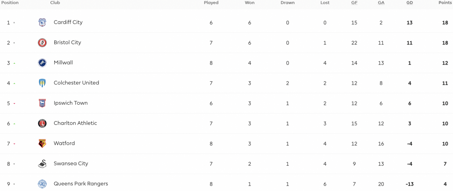Select the Colchester United team name
This screenshot has width=453, height=191.
point(76,83)
